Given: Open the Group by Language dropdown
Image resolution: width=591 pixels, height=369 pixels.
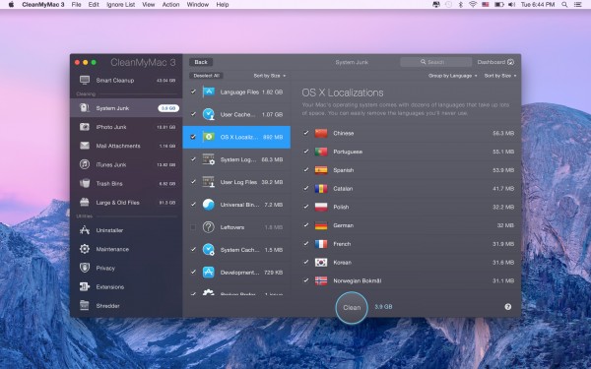Looking at the screenshot, I should 452,76.
